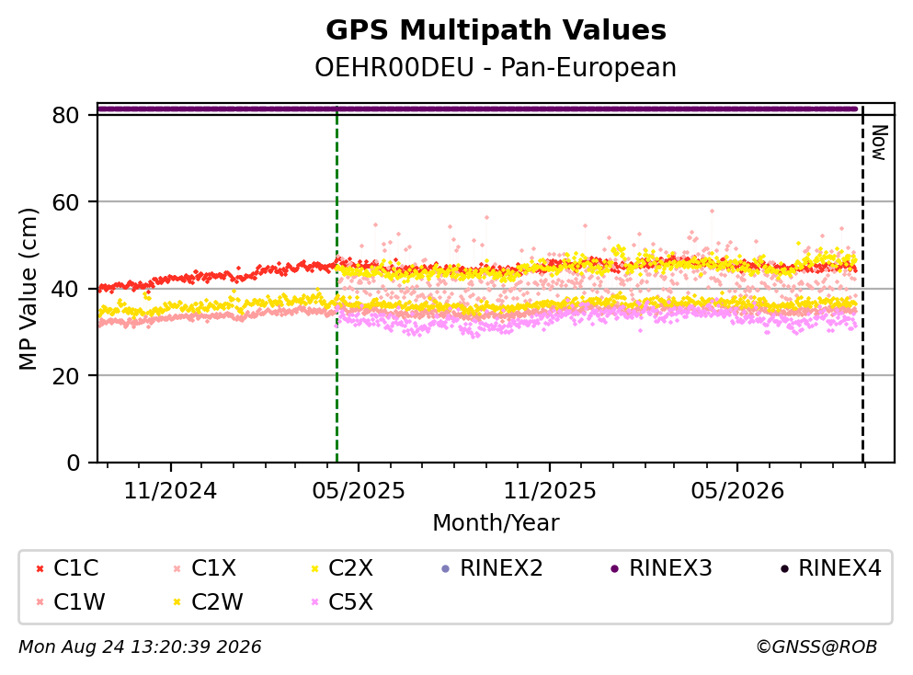Click the C1W legend marker

coord(40,602)
